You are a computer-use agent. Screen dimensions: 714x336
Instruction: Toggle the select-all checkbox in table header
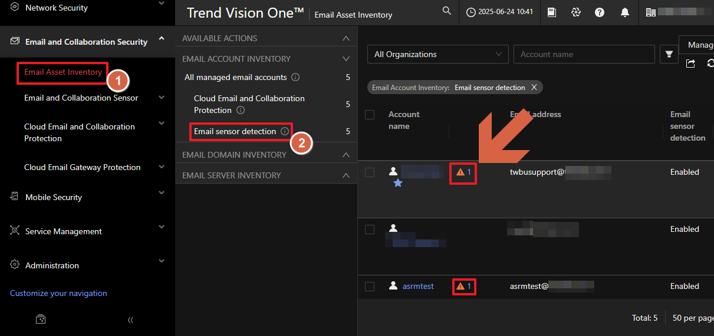(370, 115)
